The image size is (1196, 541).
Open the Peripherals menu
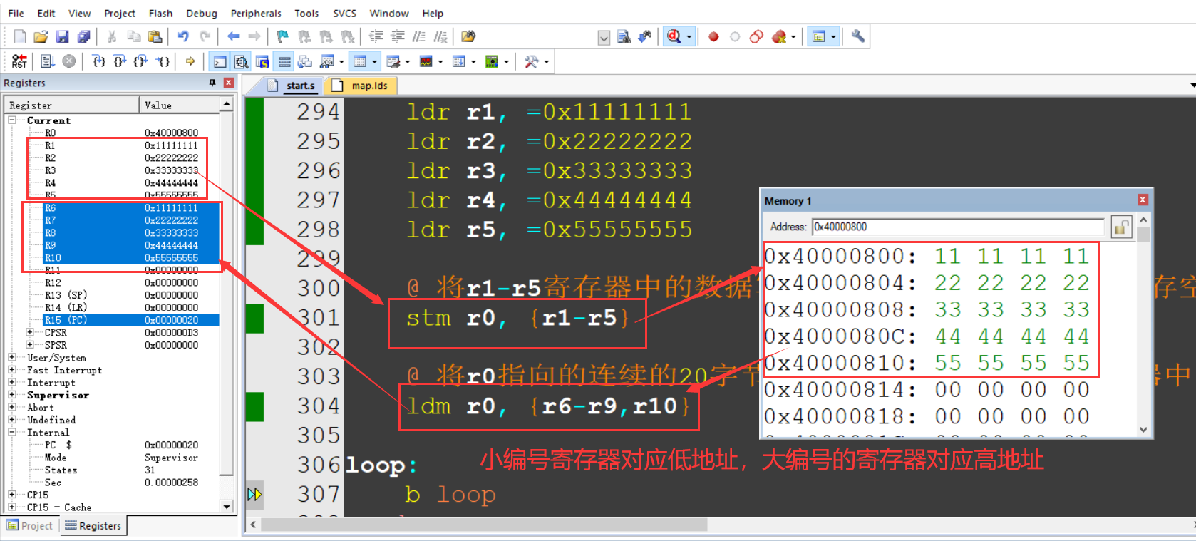tap(256, 13)
